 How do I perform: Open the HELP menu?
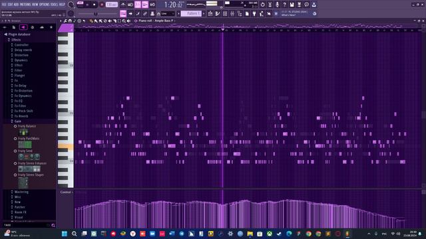coord(62,5)
